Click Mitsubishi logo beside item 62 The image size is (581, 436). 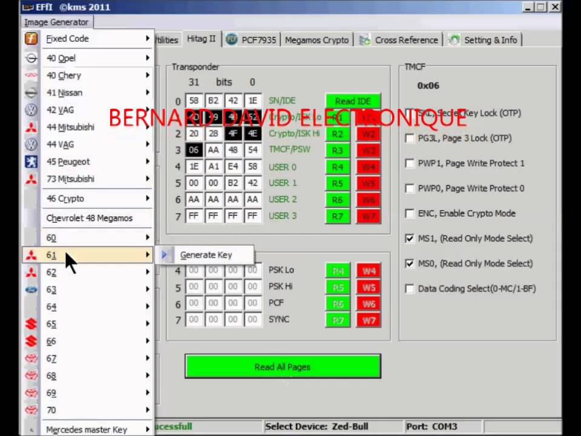(31, 272)
